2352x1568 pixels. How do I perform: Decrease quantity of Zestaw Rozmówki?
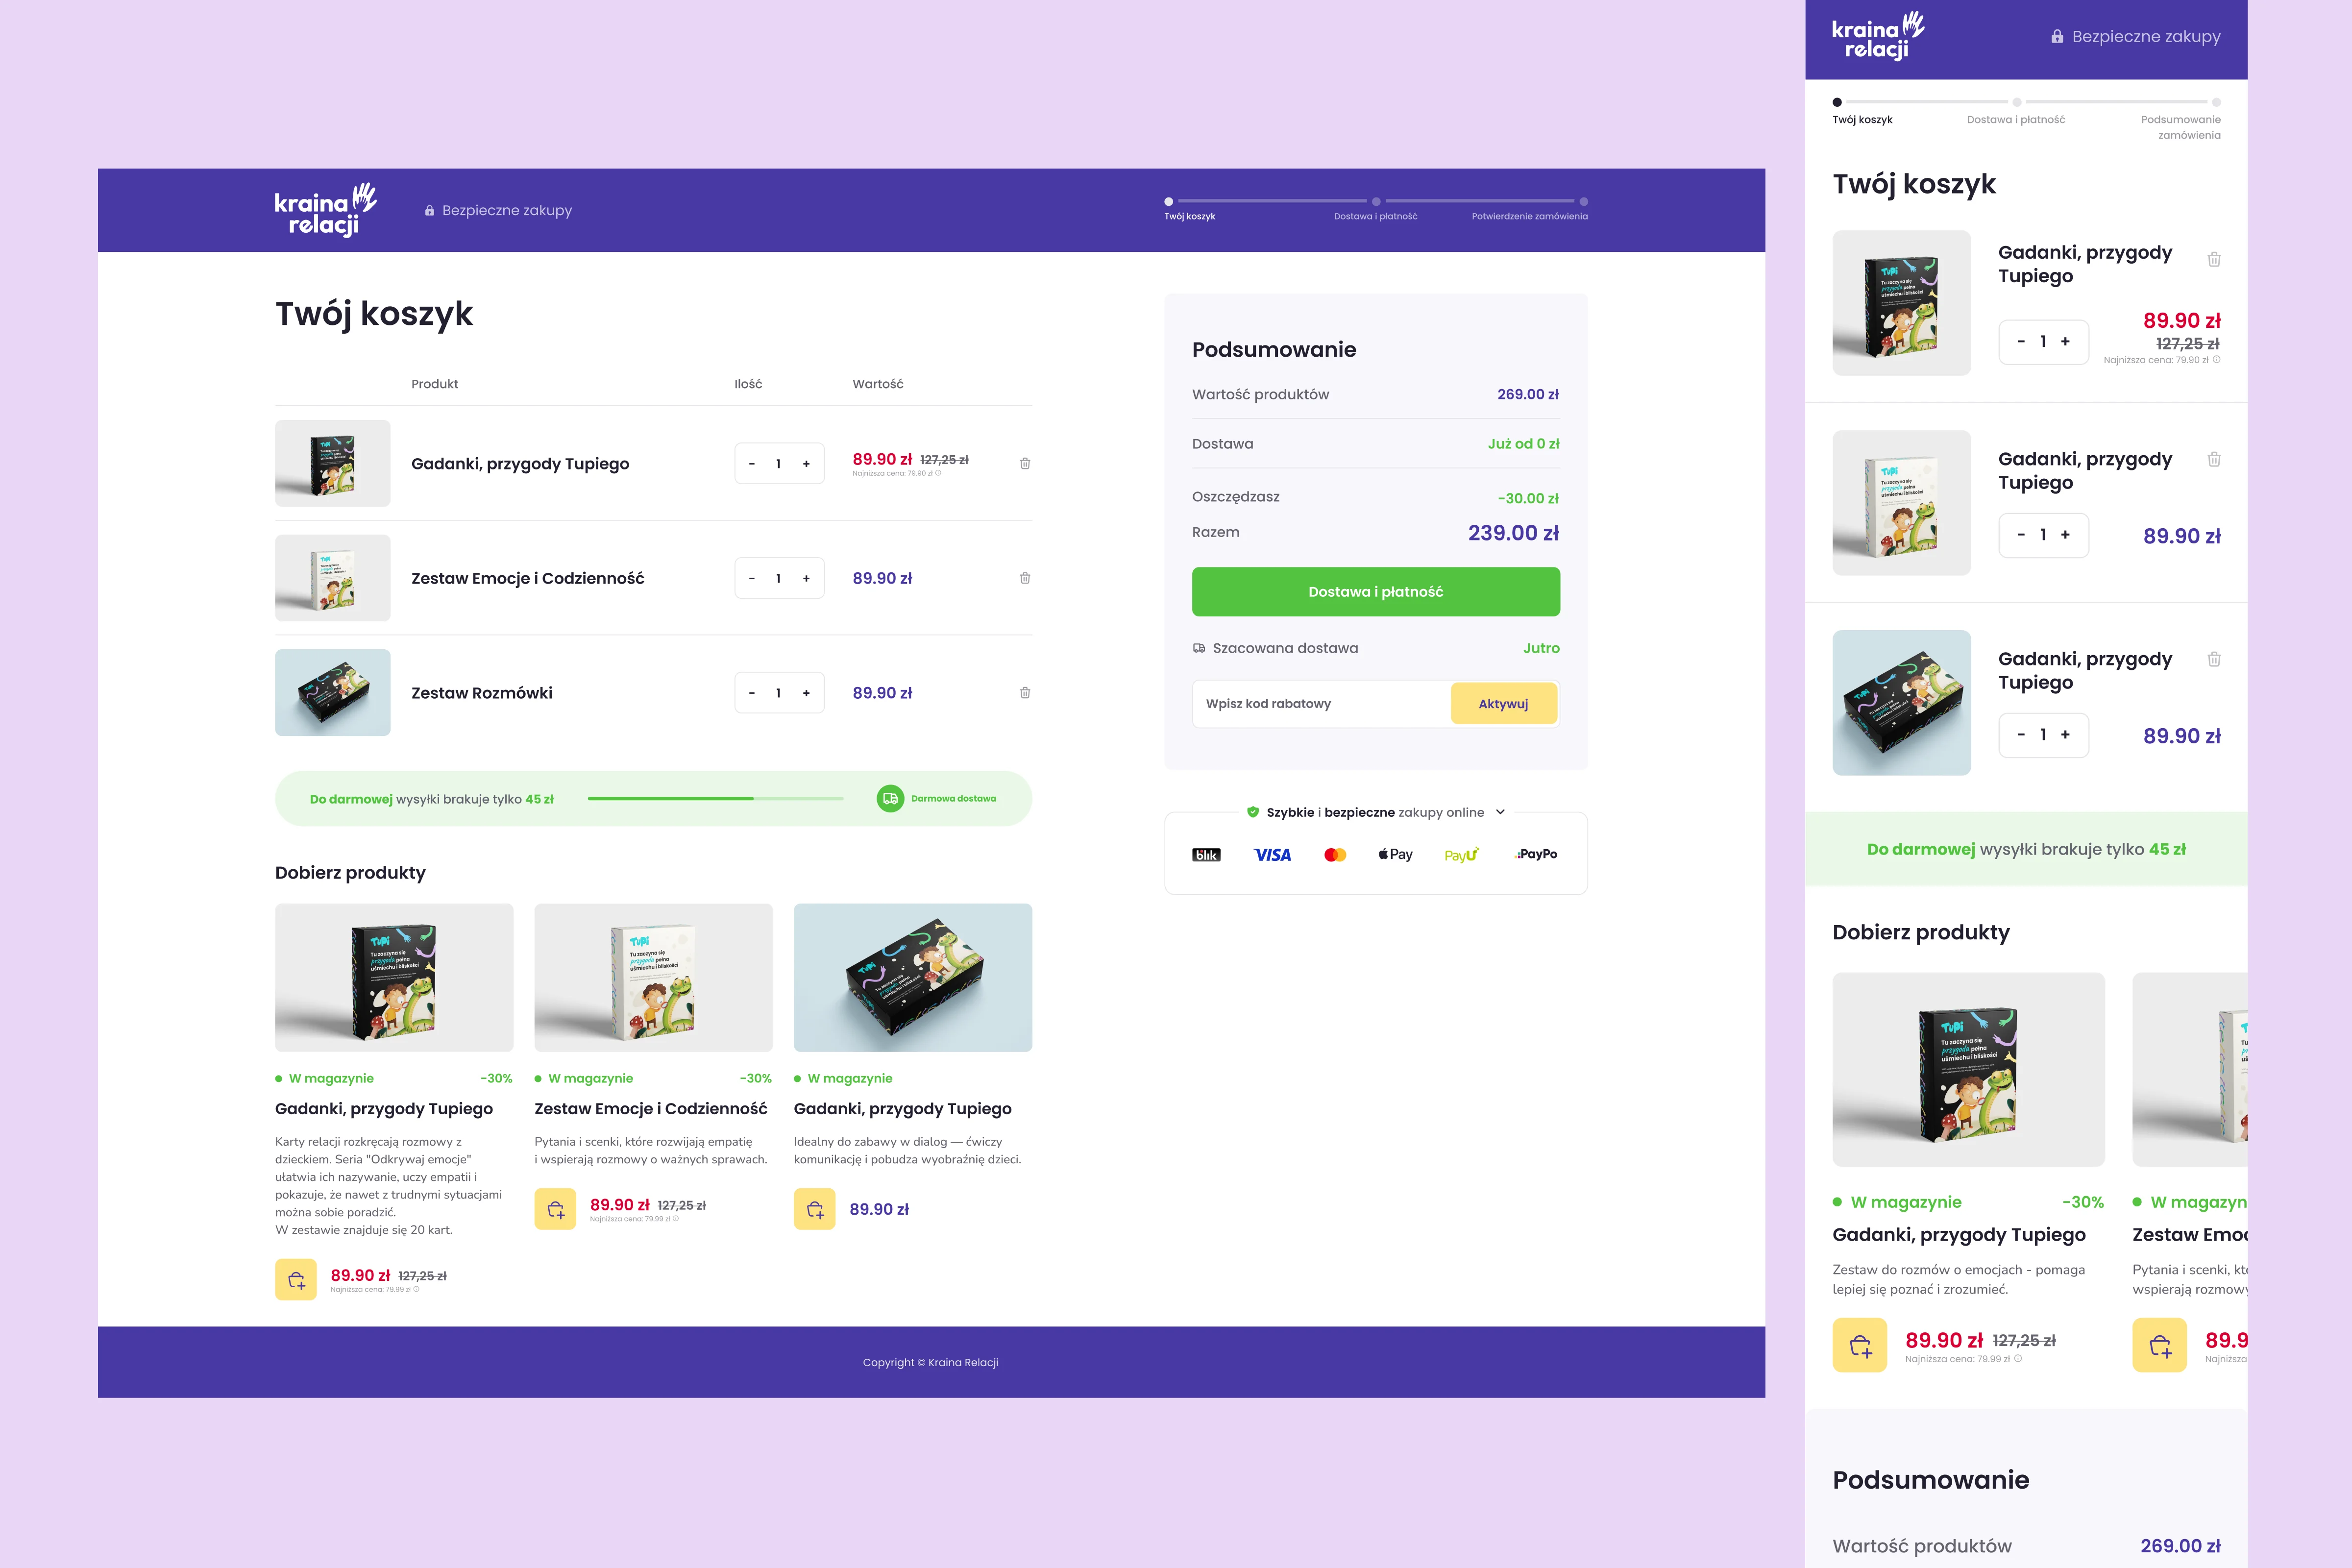752,693
